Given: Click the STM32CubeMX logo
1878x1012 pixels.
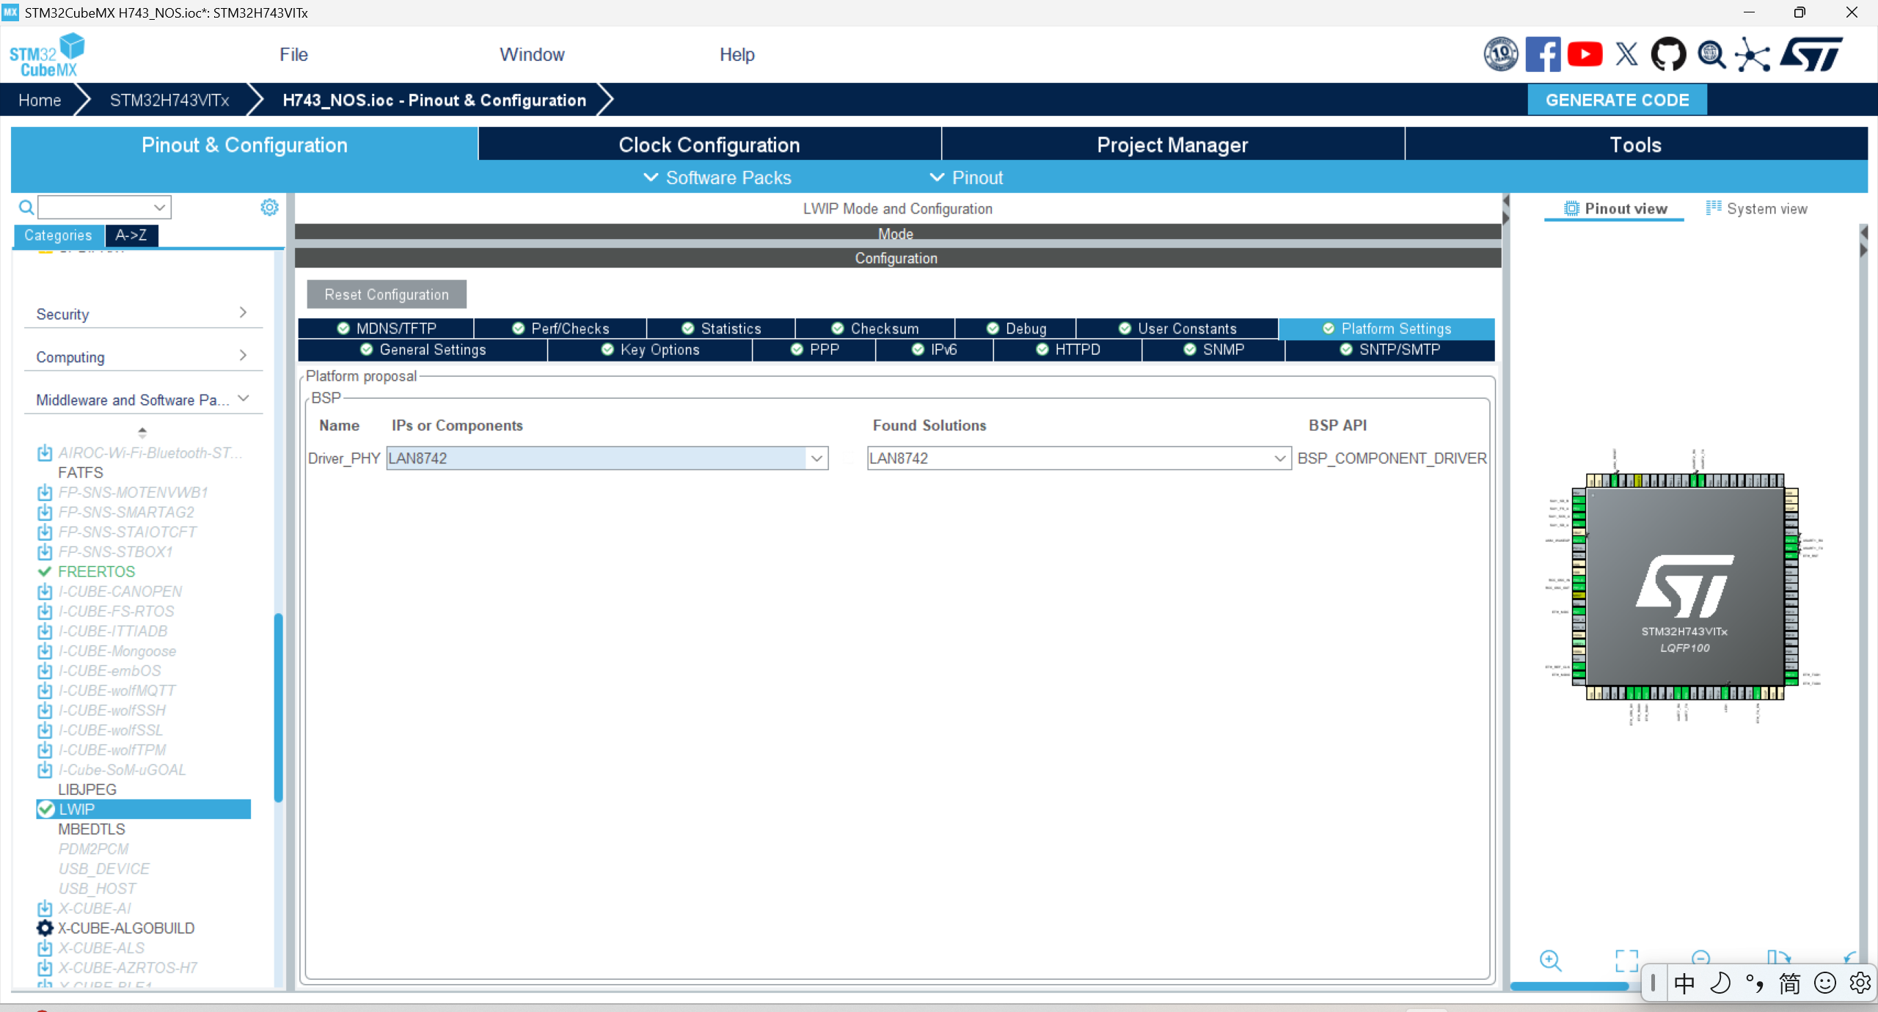Looking at the screenshot, I should 47,55.
